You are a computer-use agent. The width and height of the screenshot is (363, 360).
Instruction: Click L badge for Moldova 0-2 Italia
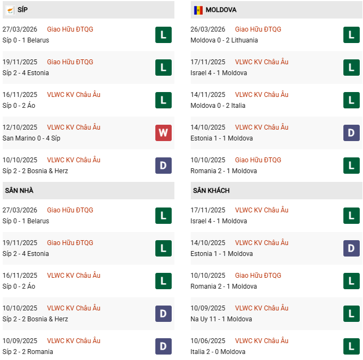coord(351,100)
